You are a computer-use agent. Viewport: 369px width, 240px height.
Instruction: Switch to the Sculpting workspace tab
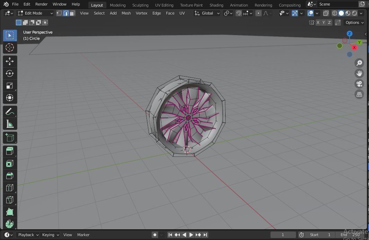click(x=140, y=5)
